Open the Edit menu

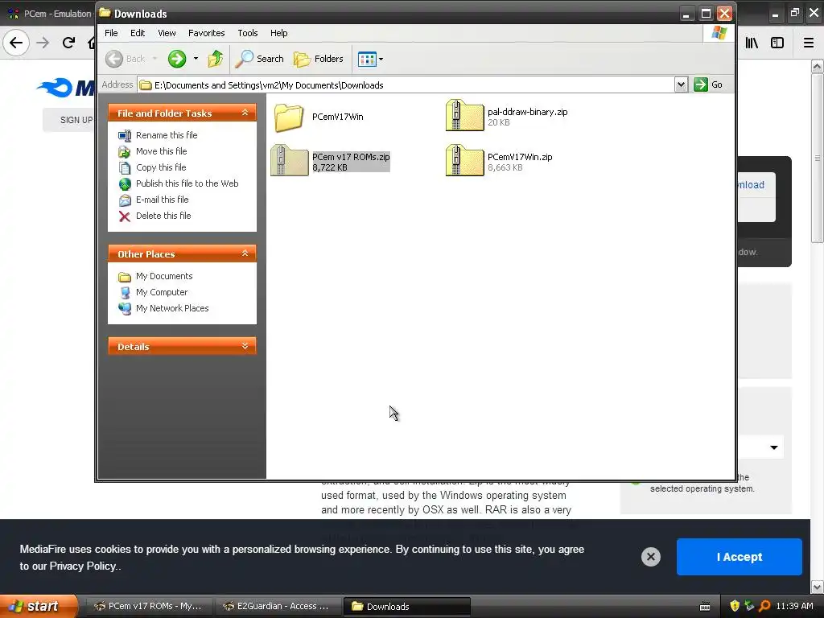pyautogui.click(x=138, y=32)
